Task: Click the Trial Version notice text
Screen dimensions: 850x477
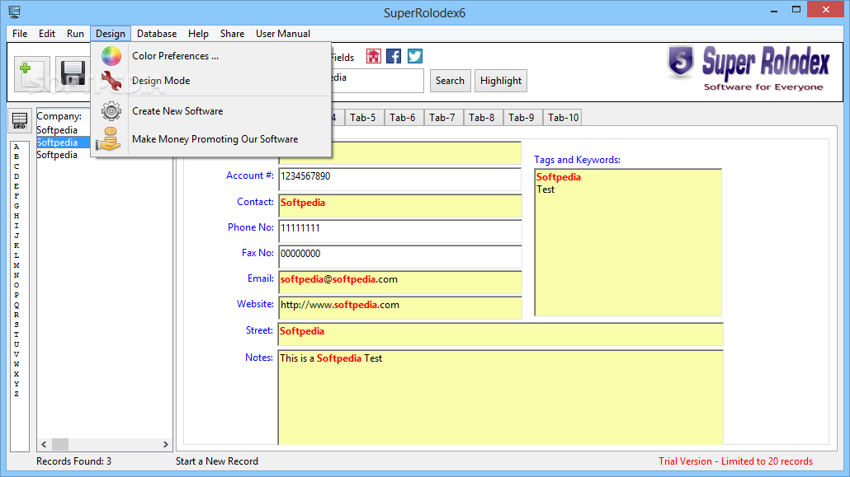Action: [735, 461]
